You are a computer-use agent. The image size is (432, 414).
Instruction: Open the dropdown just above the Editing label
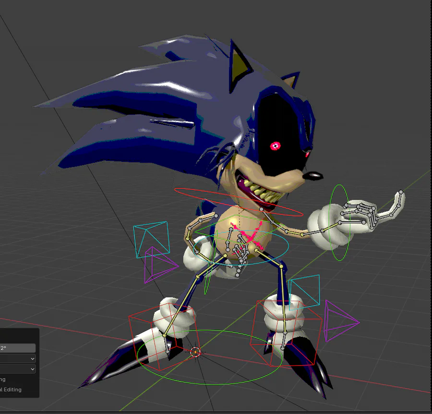(x=18, y=369)
